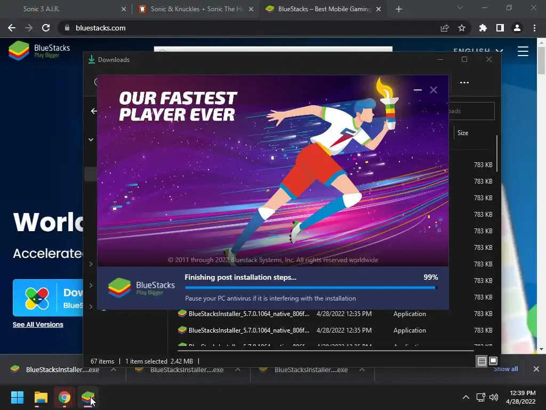This screenshot has height=410, width=546.
Task: Sort by the Size column header
Action: click(x=463, y=133)
